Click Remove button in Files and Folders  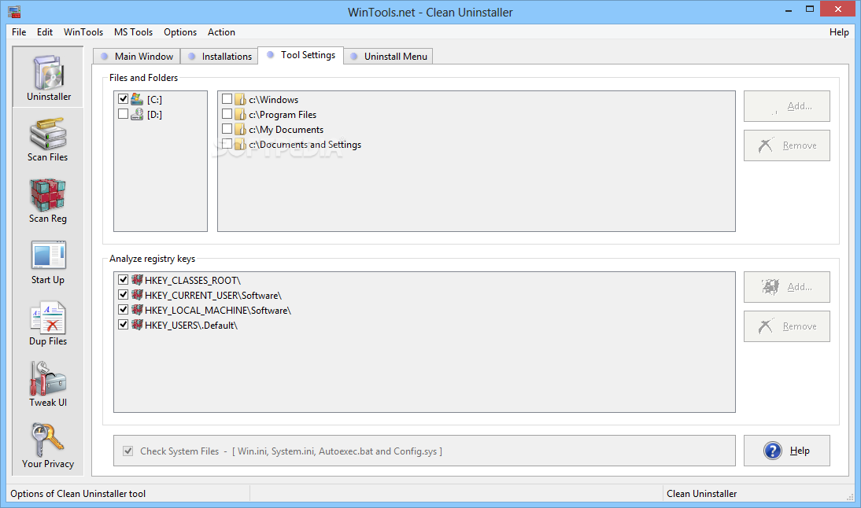[787, 145]
